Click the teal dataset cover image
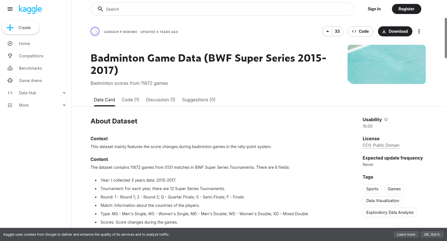The image size is (447, 241). click(x=386, y=64)
